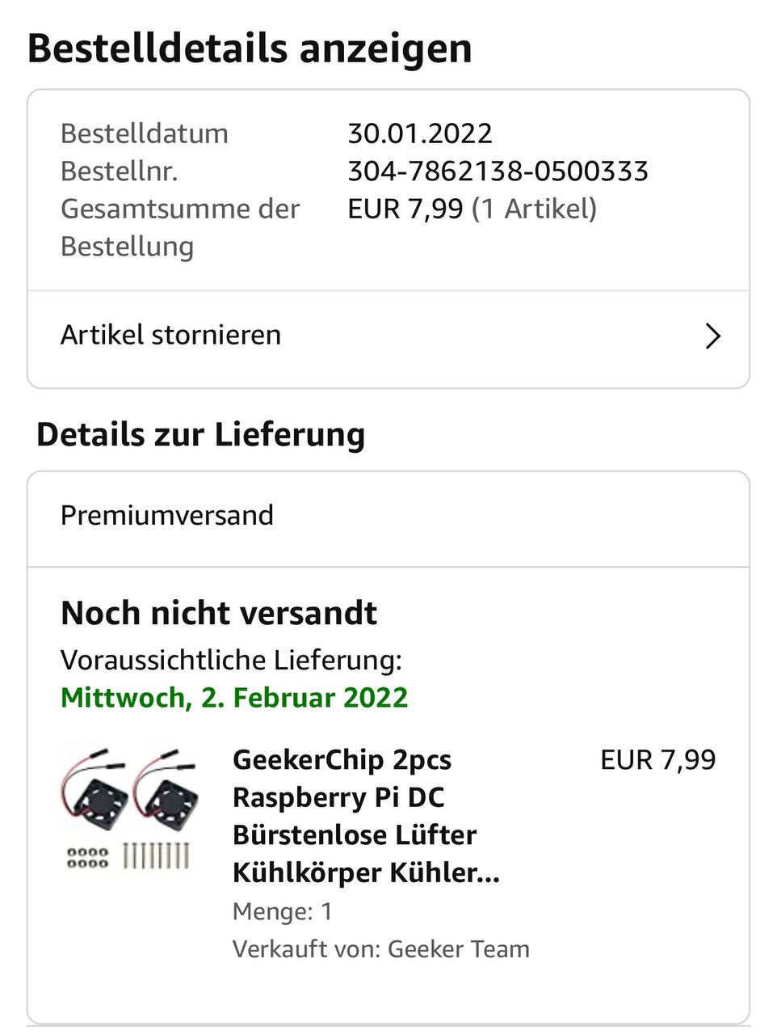Click the green delivery date Mittwoch, 2. Februar 2022
The height and width of the screenshot is (1035, 777).
click(234, 697)
